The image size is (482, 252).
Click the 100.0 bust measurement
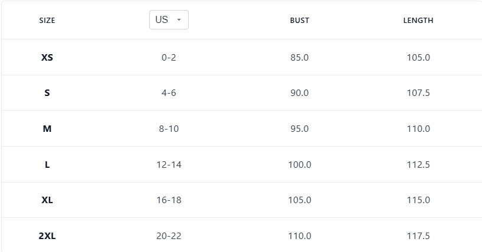pyautogui.click(x=299, y=165)
